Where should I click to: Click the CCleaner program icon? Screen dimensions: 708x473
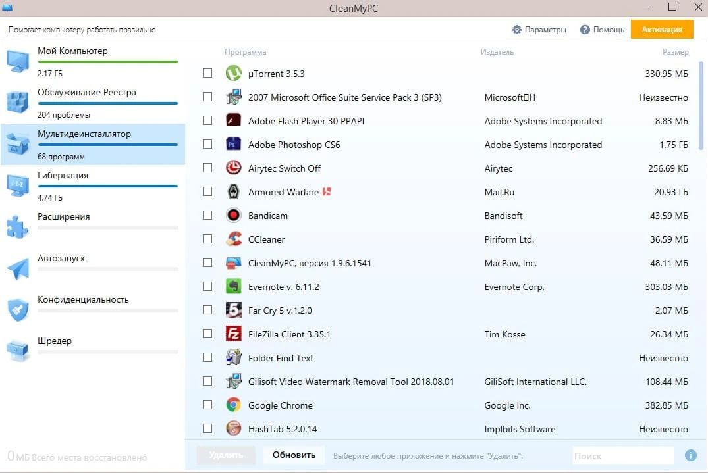pyautogui.click(x=233, y=239)
